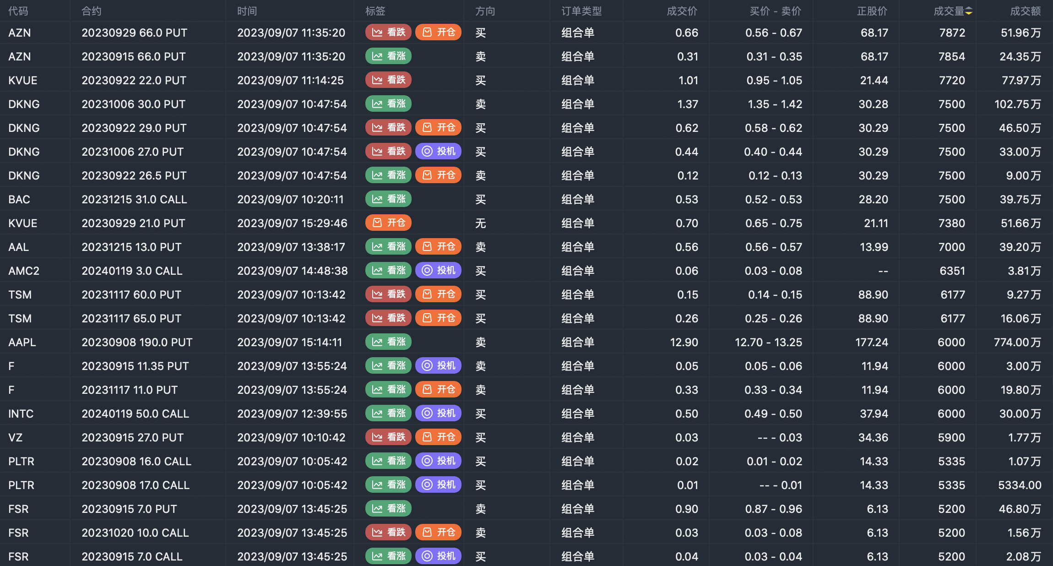Click 投机 tag on DKNG 27.0 PUT row
The width and height of the screenshot is (1053, 566).
point(438,152)
